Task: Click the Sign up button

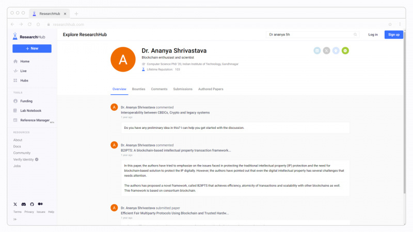Action: click(x=394, y=35)
